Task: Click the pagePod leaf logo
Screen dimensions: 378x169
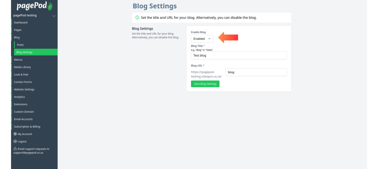Action: click(x=50, y=6)
